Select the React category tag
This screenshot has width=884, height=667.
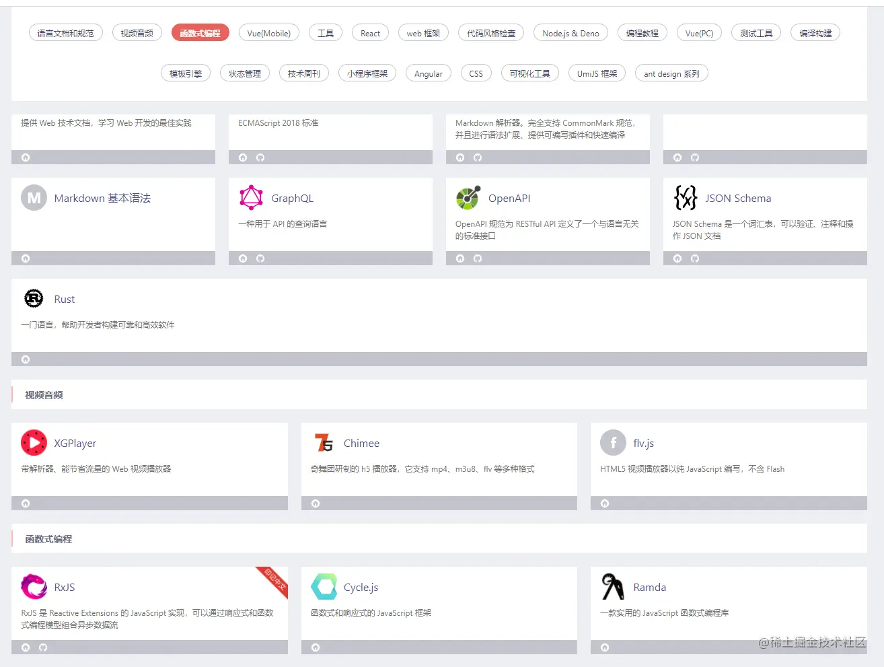(x=370, y=33)
